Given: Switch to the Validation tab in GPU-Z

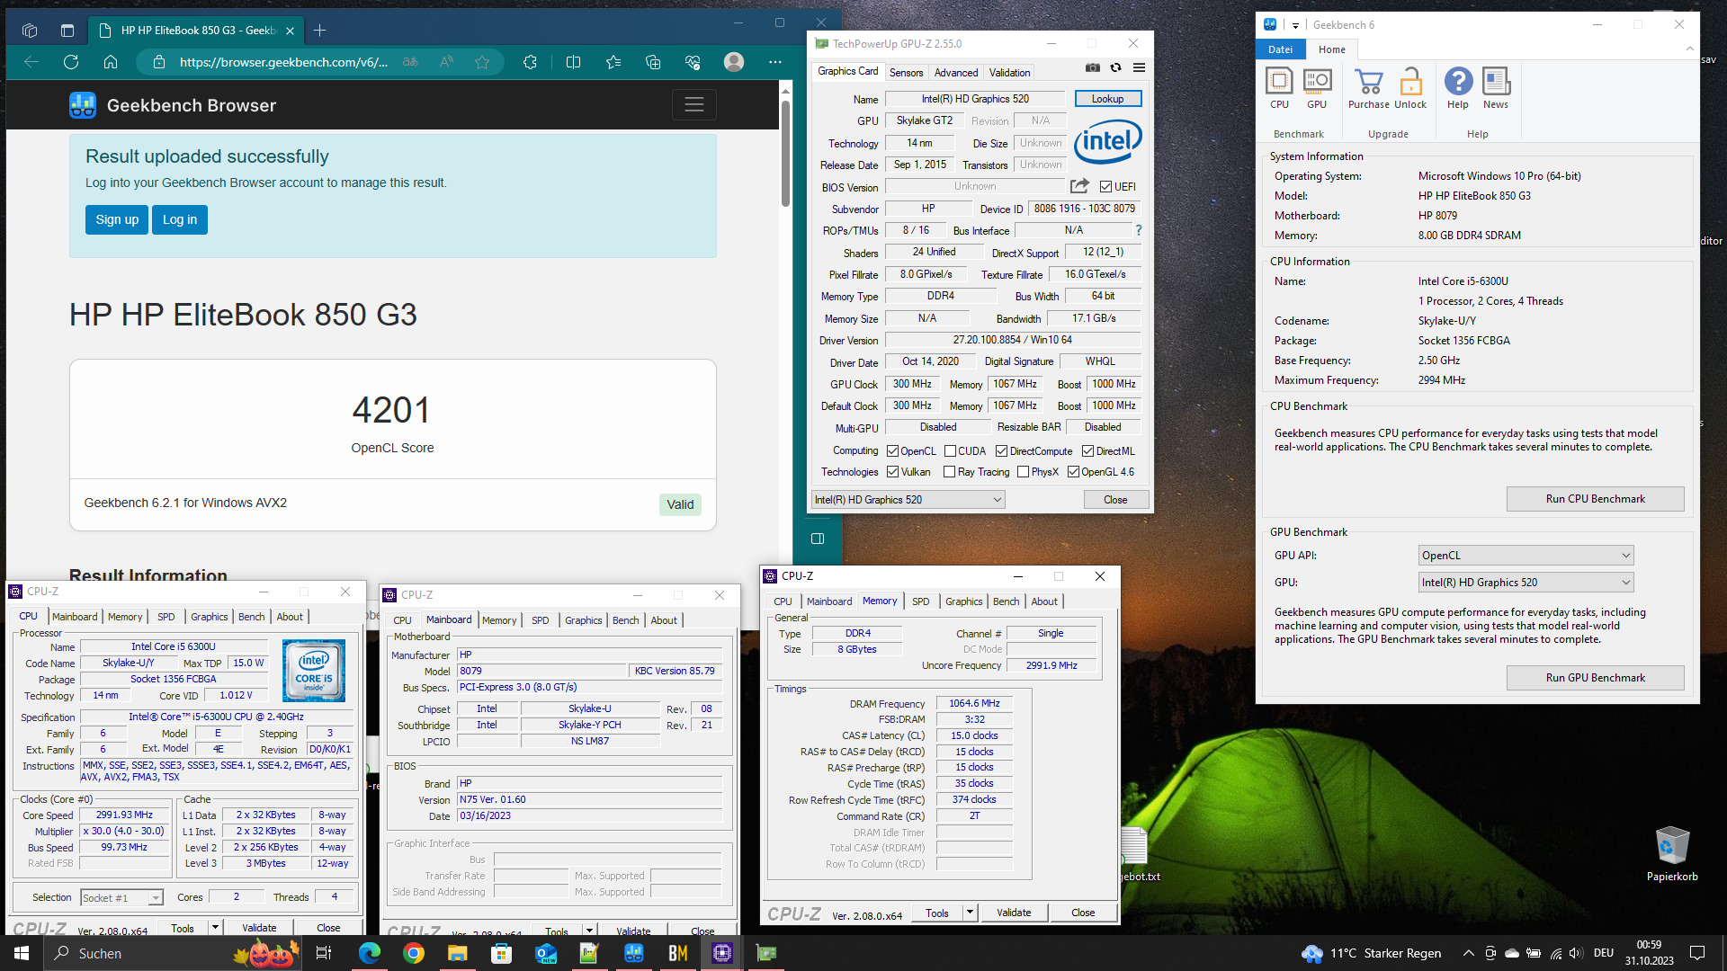Looking at the screenshot, I should pos(1009,73).
